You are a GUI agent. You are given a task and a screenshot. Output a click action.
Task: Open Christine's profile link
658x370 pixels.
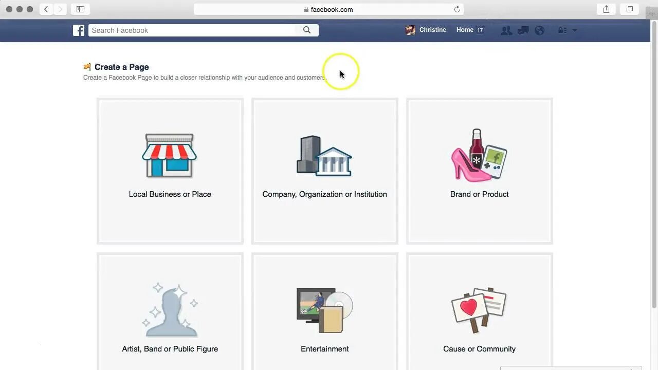(433, 30)
